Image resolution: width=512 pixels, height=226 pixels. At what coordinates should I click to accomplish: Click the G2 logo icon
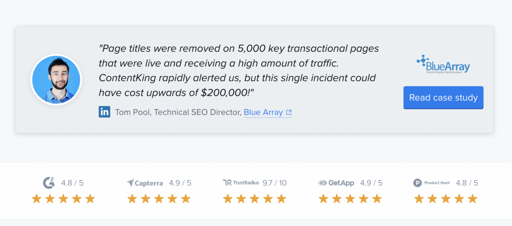coord(49,183)
